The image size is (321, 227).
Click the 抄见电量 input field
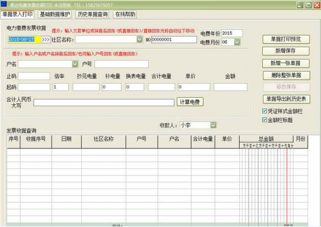click(86, 87)
